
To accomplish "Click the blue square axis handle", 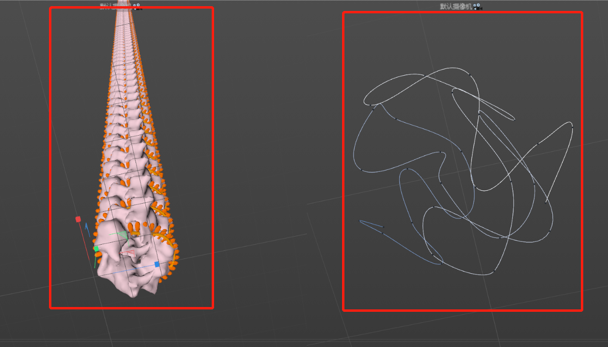I will pos(157,264).
